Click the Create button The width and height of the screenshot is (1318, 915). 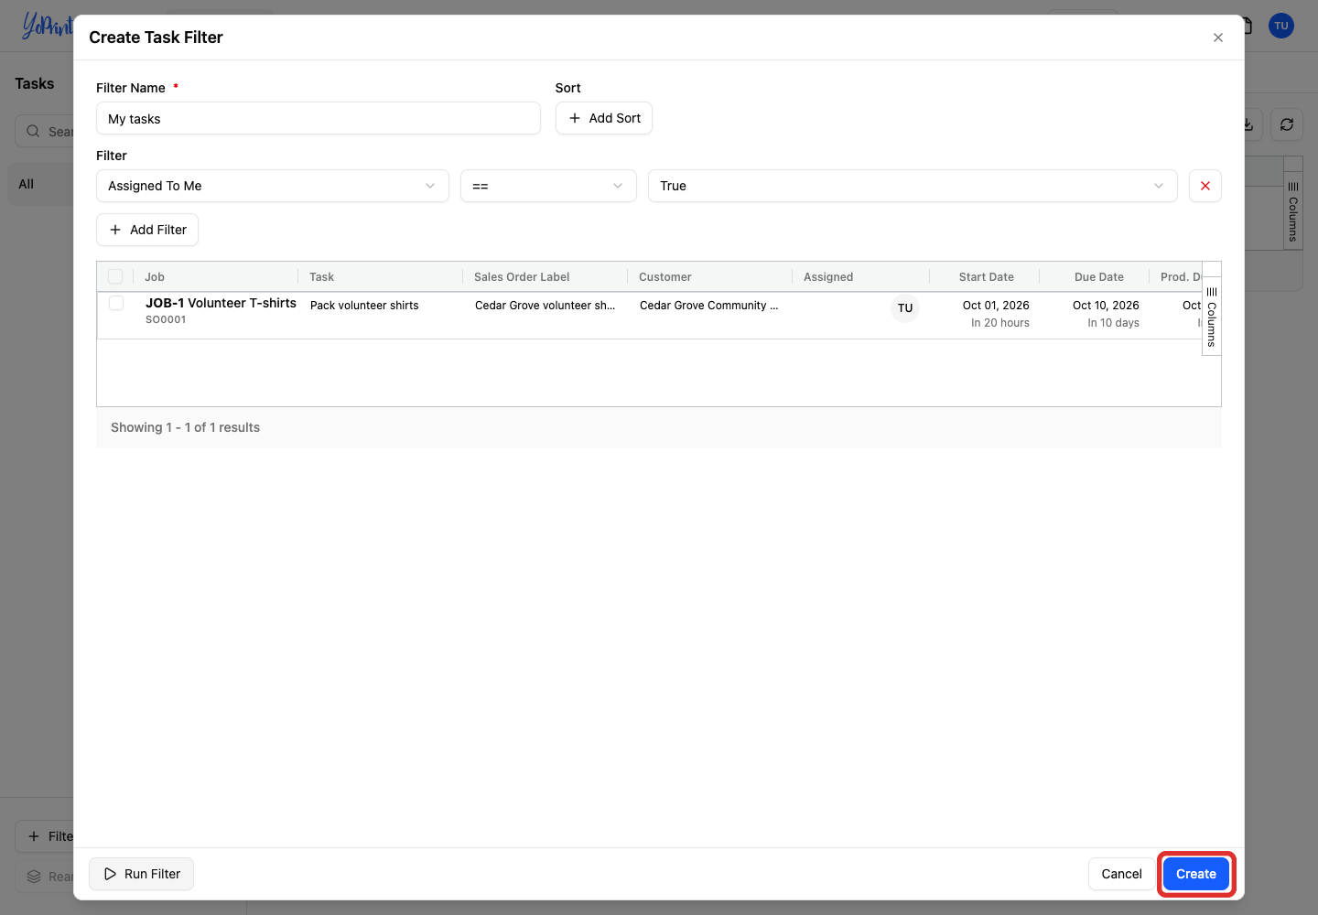click(x=1196, y=874)
